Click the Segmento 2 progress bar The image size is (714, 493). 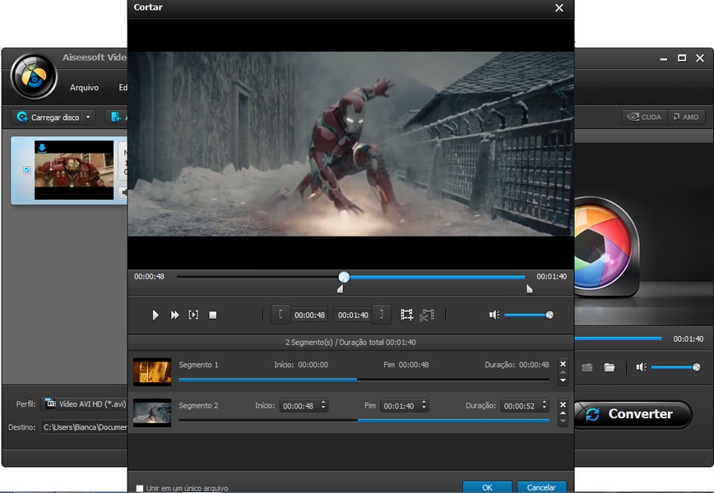pos(364,420)
